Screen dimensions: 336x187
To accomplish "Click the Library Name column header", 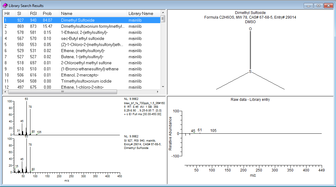I will 141,14.
